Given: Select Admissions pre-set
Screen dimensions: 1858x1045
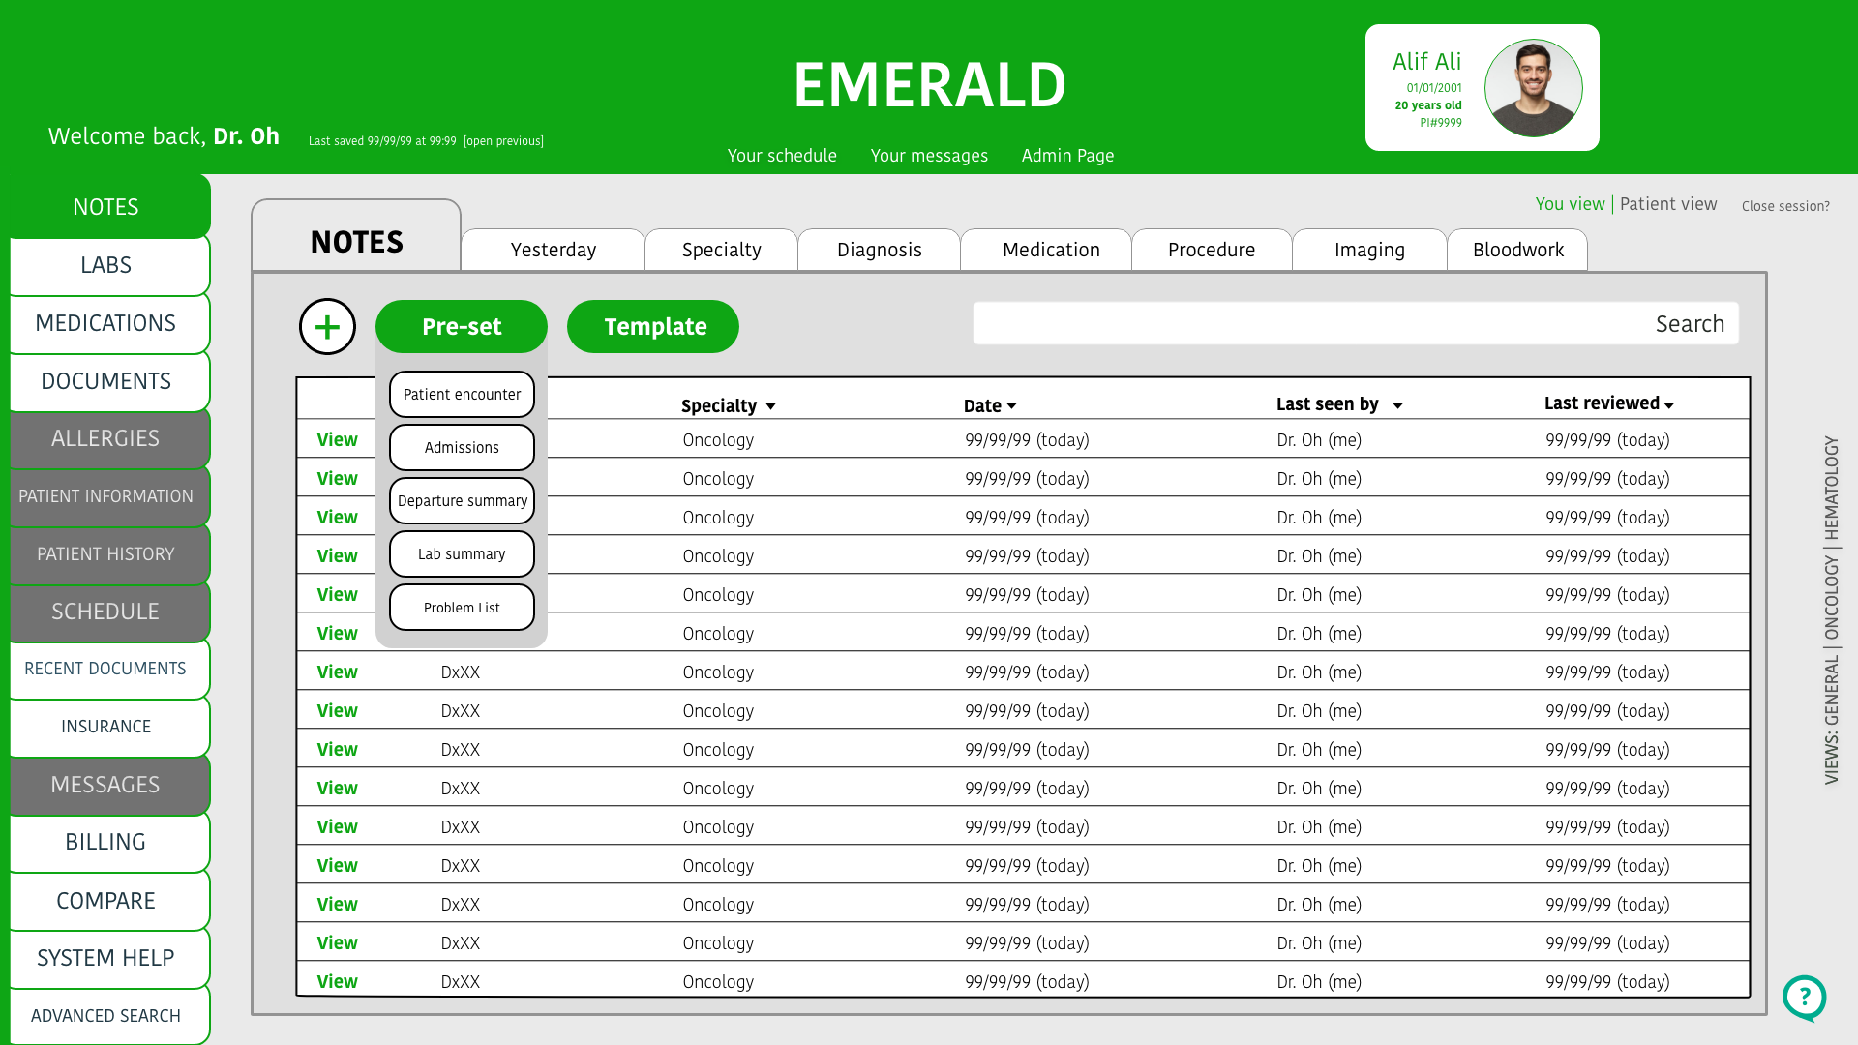Looking at the screenshot, I should point(462,448).
